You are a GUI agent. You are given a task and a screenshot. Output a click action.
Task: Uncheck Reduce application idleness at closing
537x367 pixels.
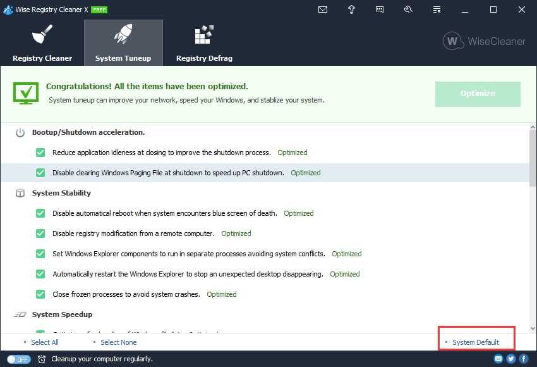tap(40, 152)
